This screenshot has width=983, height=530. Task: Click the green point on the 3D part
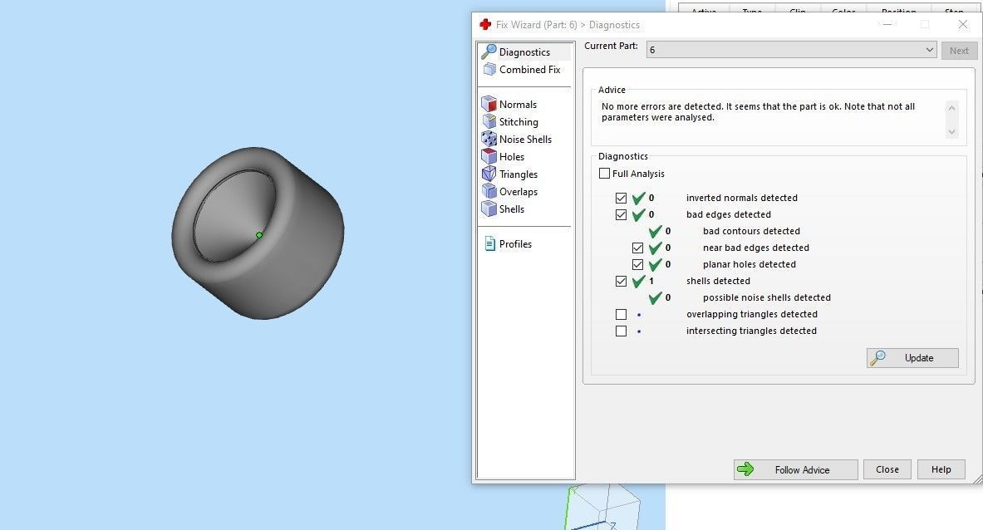(x=259, y=235)
